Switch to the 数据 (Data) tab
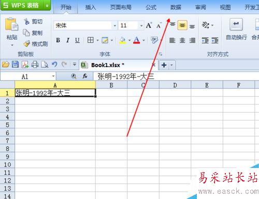 (176, 7)
